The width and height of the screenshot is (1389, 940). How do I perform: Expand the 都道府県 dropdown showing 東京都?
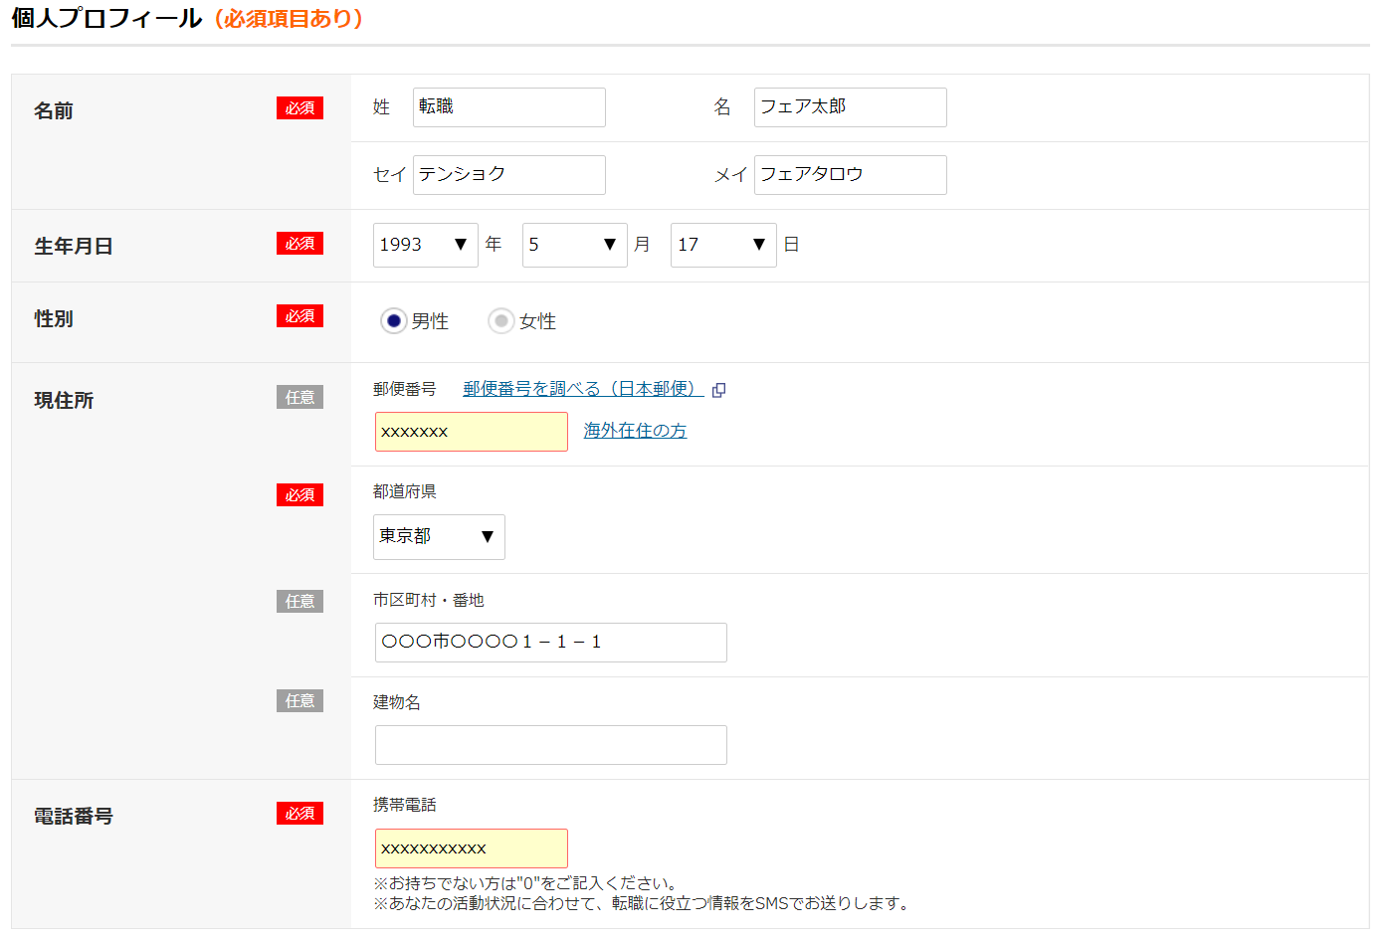click(439, 537)
